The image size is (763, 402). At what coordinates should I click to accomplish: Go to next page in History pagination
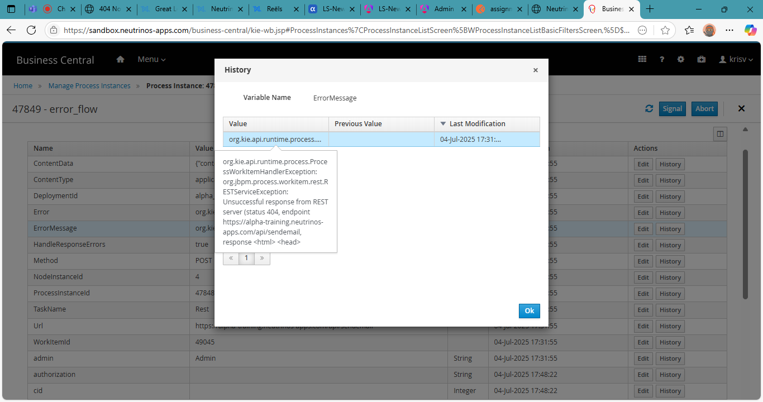(x=262, y=259)
